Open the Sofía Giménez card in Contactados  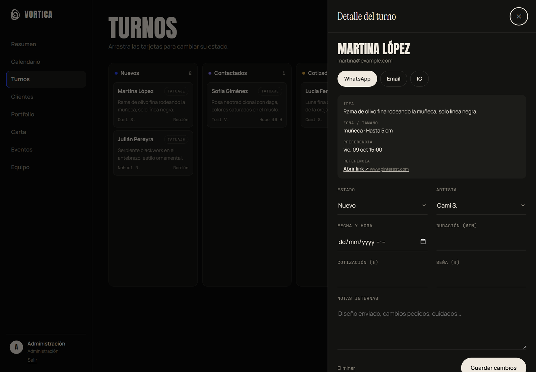pyautogui.click(x=247, y=105)
